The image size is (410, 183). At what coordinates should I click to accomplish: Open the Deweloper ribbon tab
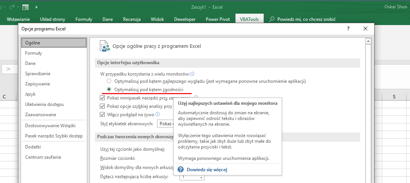click(185, 19)
